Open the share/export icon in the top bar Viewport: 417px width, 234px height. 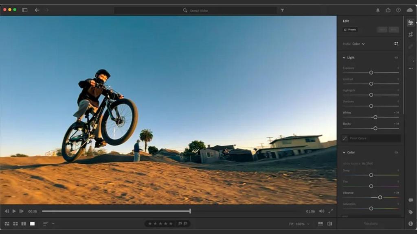(388, 10)
